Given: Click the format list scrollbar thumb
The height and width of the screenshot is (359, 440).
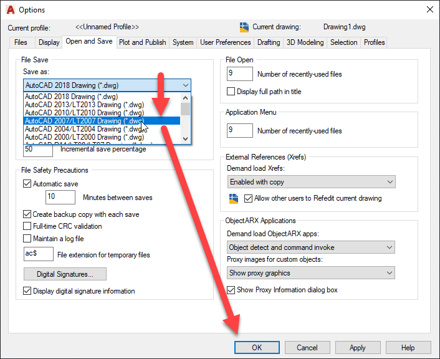Looking at the screenshot, I should click(x=185, y=109).
